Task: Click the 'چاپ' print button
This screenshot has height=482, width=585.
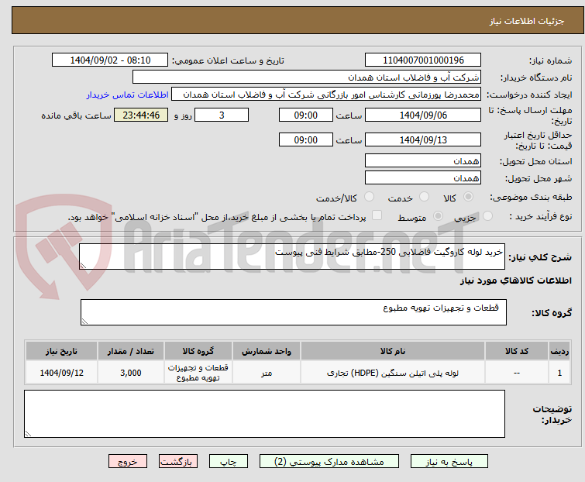Action: tap(228, 462)
